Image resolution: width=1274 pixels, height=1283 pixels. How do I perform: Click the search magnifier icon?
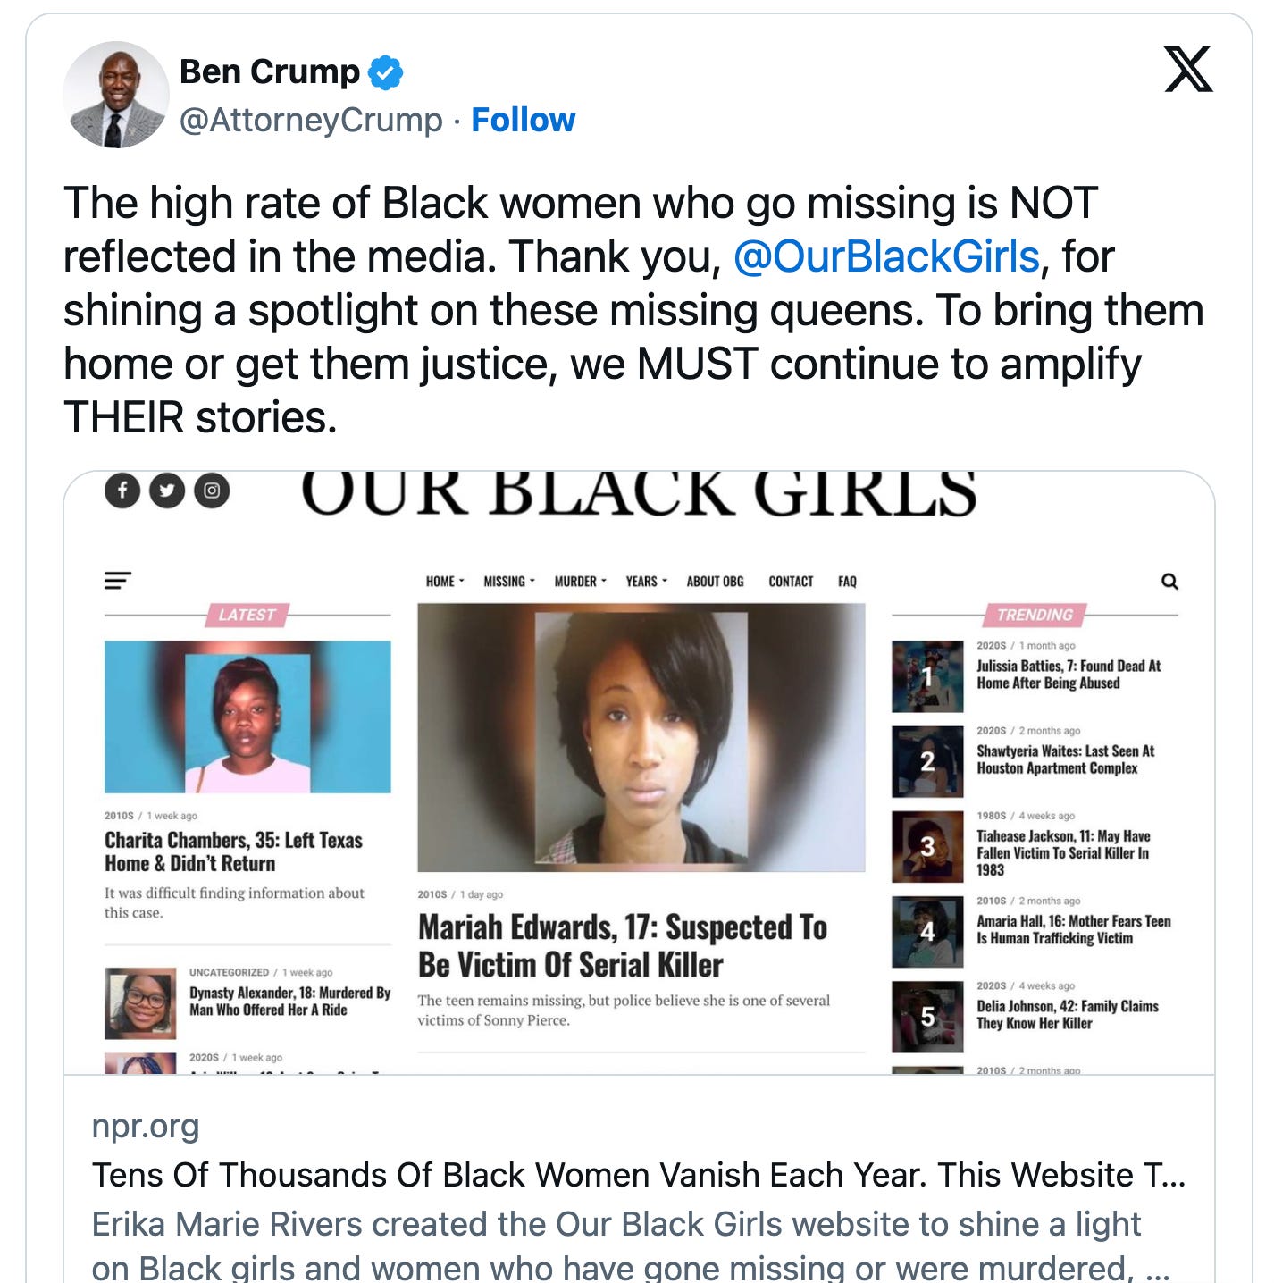tap(1169, 582)
